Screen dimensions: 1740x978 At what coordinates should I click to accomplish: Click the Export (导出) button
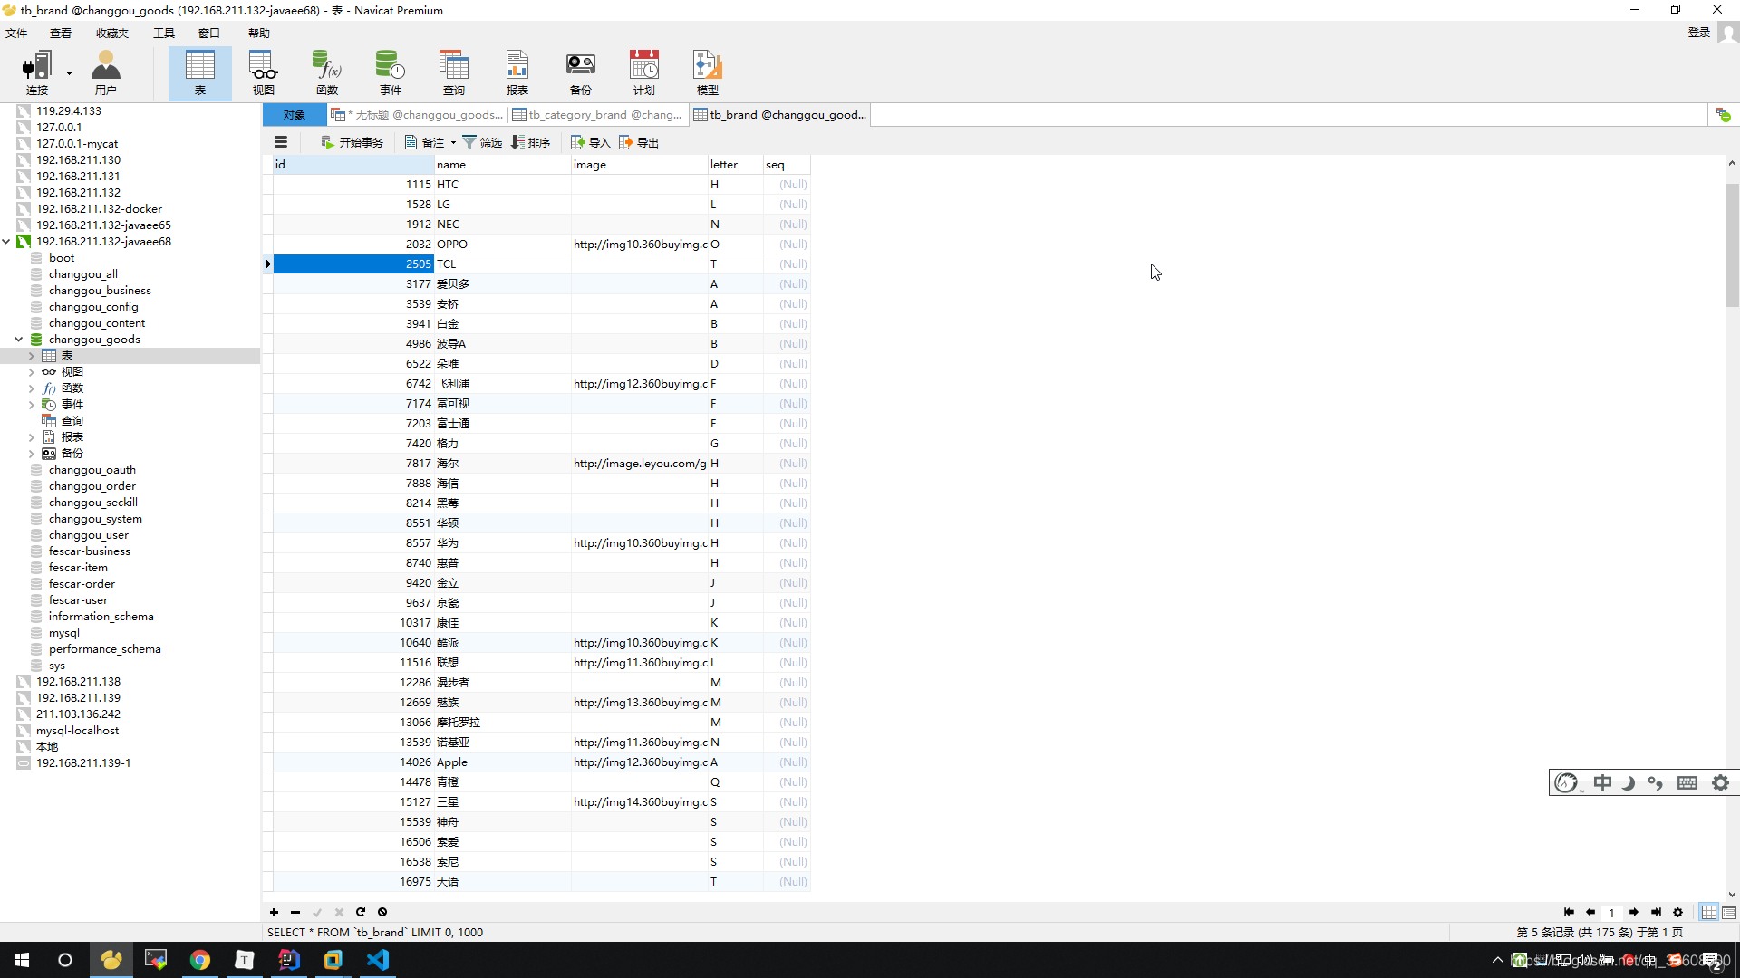click(x=639, y=142)
